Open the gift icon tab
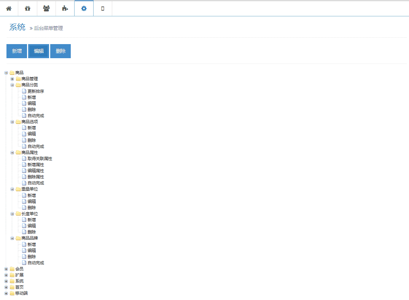The image size is (409, 300). tap(27, 8)
